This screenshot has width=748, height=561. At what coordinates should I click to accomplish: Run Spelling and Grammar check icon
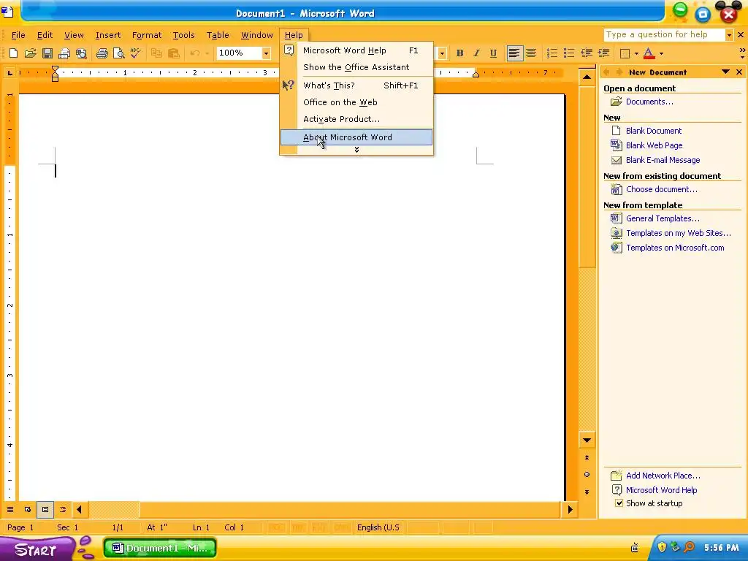(135, 53)
